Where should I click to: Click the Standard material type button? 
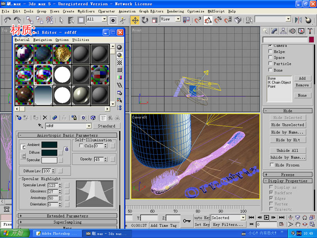coord(106,126)
